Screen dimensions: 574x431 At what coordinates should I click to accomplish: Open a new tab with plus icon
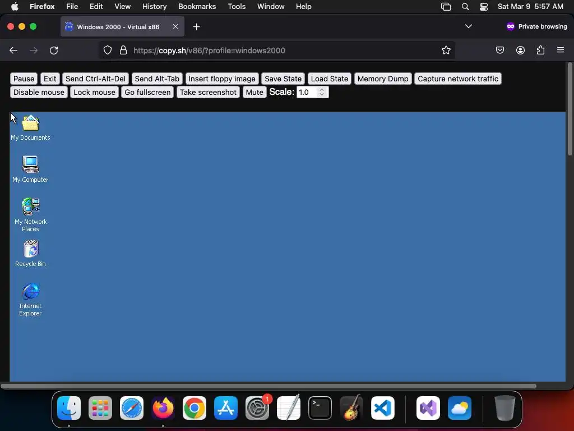click(197, 27)
